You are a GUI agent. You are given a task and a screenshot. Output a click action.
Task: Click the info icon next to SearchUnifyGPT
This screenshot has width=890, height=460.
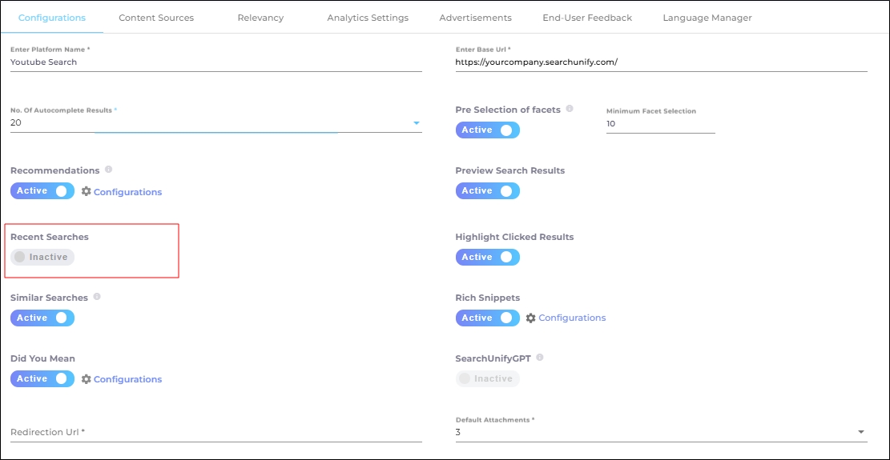tap(539, 358)
